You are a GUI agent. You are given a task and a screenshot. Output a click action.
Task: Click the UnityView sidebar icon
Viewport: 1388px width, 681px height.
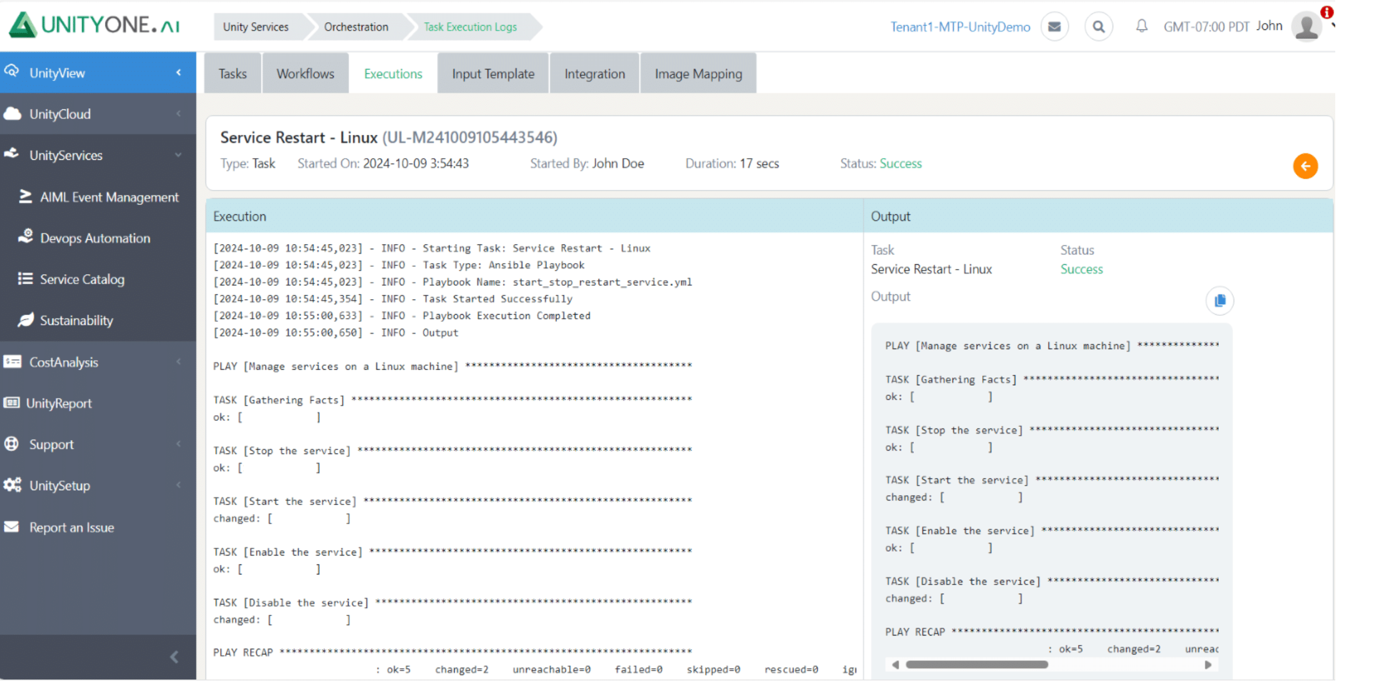click(x=12, y=71)
